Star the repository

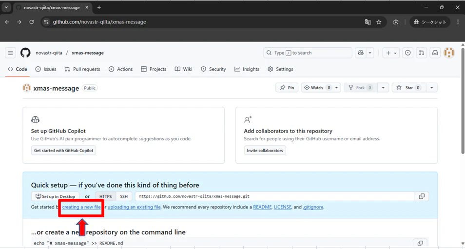408,88
